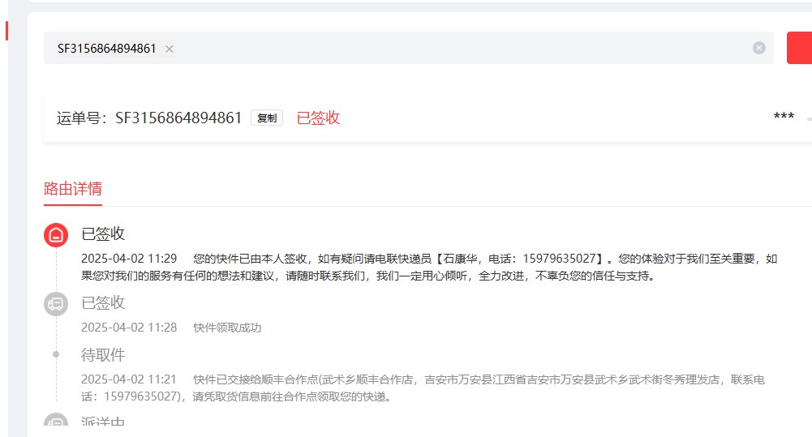Image resolution: width=812 pixels, height=437 pixels.
Task: Click the tracking number input field
Action: pos(409,48)
